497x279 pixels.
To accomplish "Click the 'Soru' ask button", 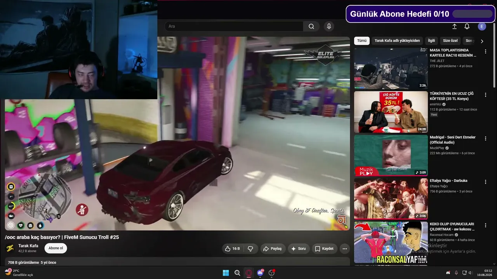I will (x=299, y=249).
